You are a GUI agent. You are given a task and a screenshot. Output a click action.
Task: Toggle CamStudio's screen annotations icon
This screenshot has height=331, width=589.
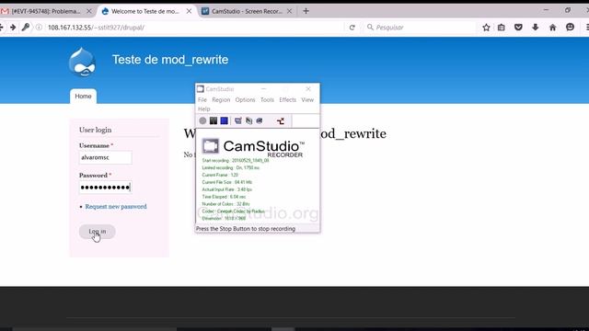(237, 120)
